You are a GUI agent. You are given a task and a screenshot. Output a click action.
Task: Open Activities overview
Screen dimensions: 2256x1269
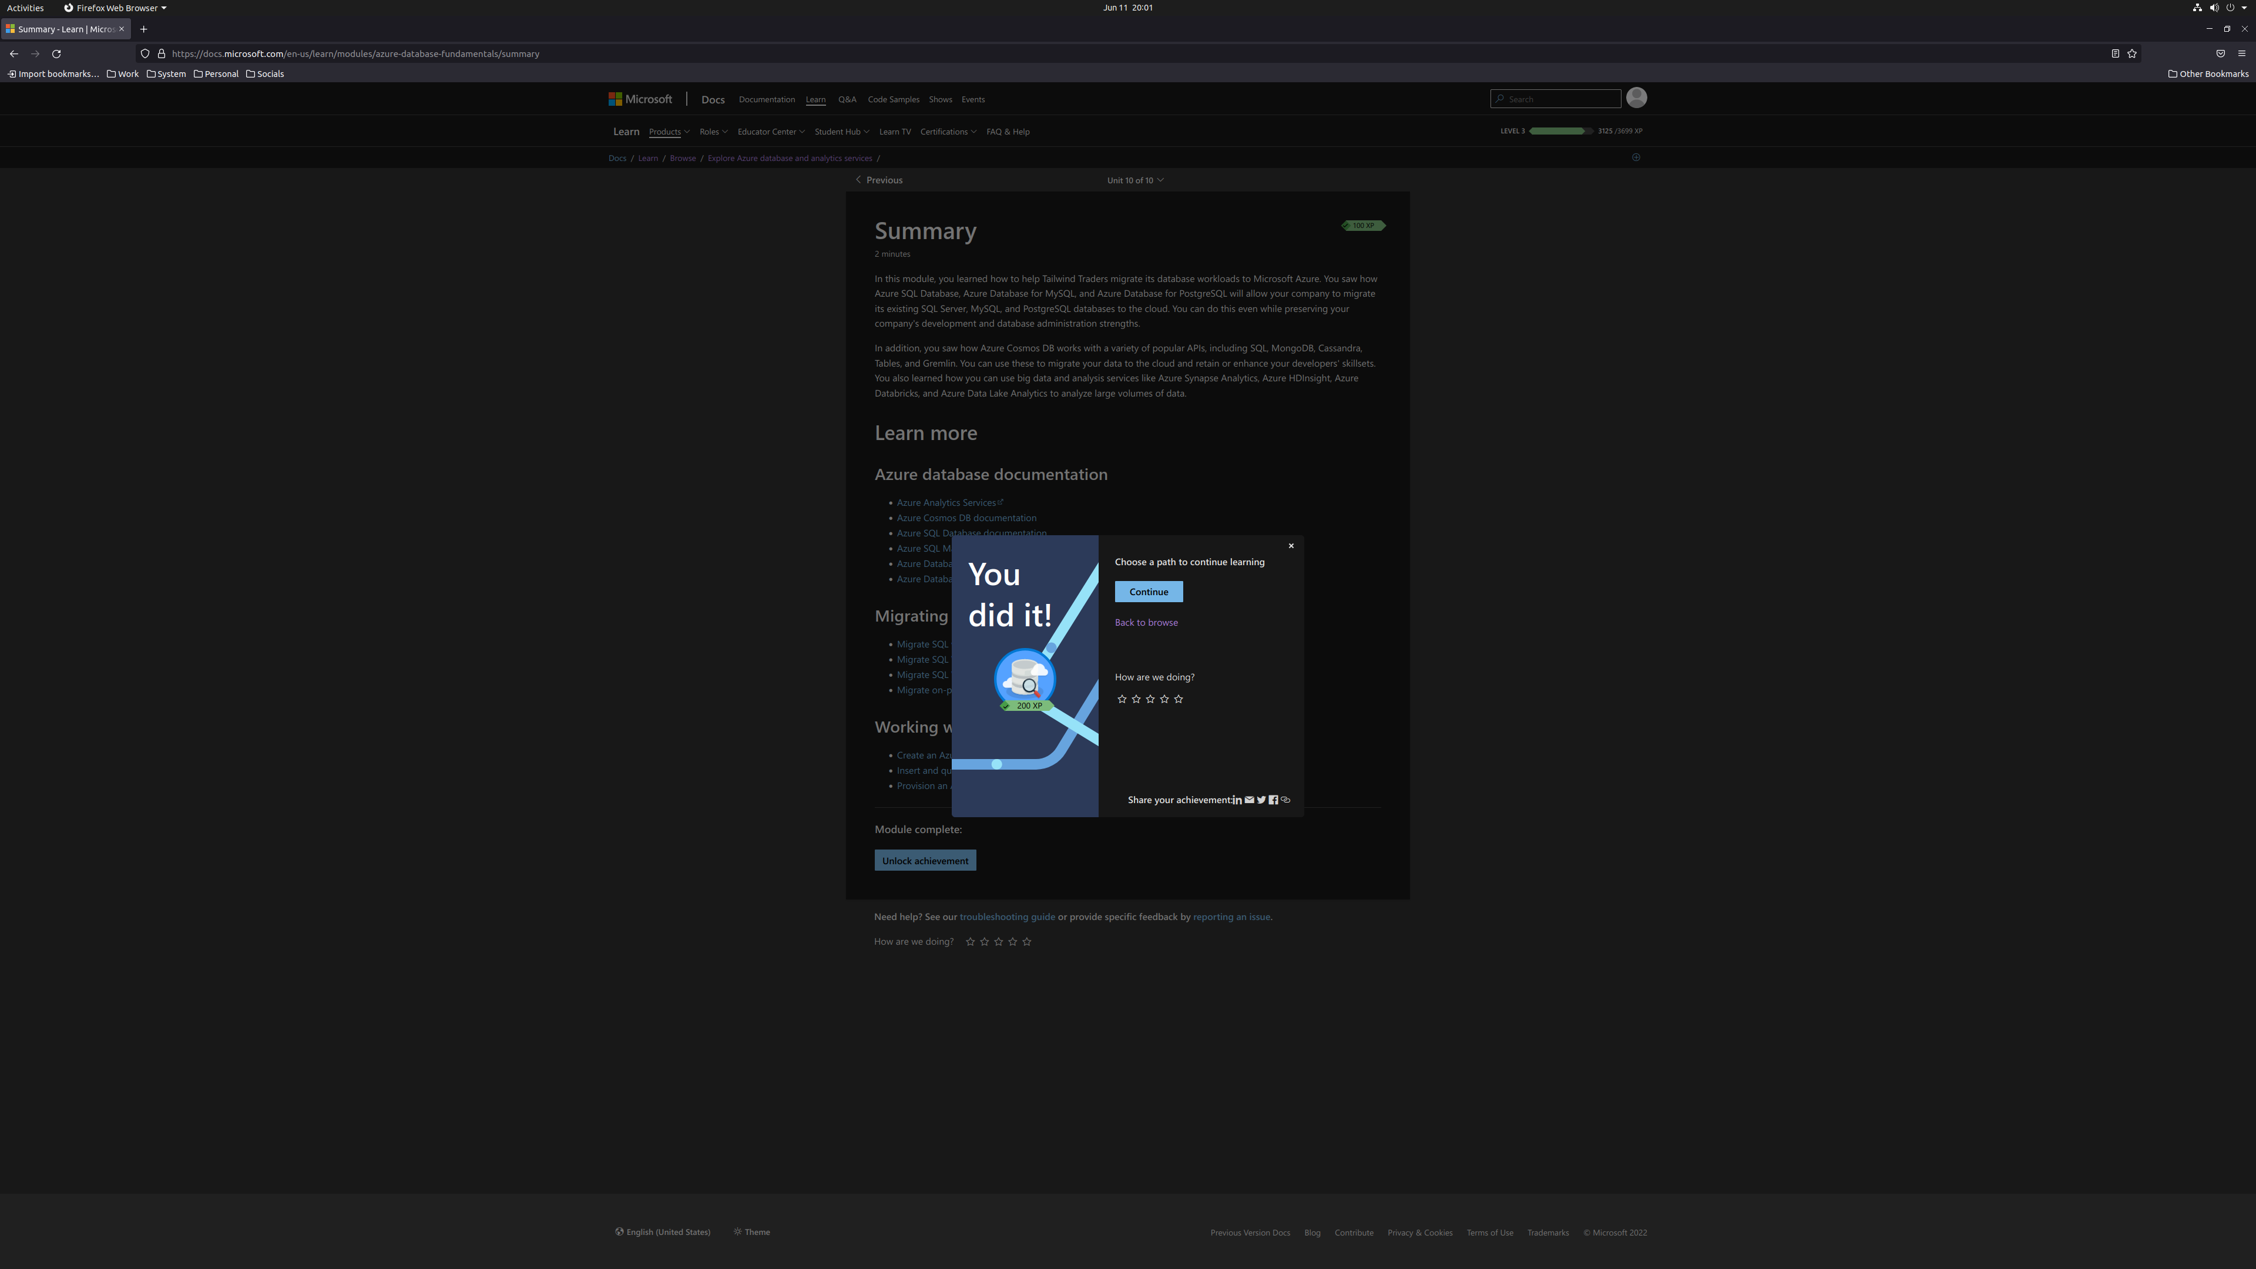point(25,8)
